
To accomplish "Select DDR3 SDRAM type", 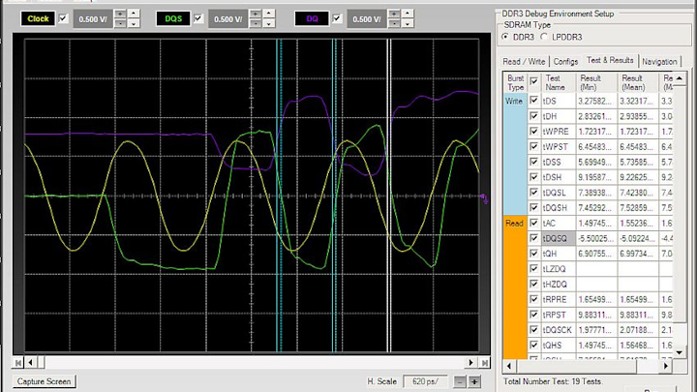I will (505, 37).
